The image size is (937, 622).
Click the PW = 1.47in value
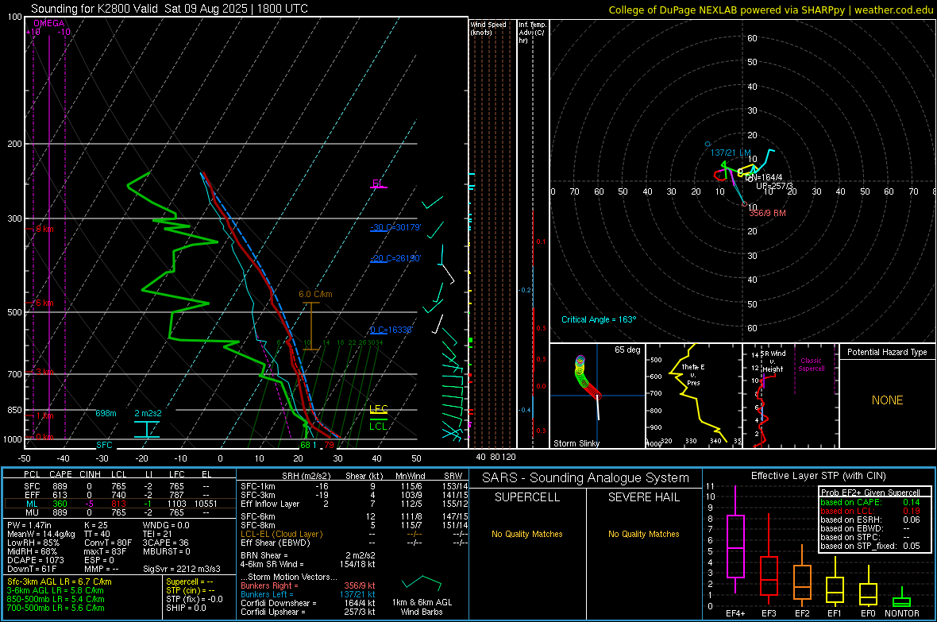(x=29, y=525)
